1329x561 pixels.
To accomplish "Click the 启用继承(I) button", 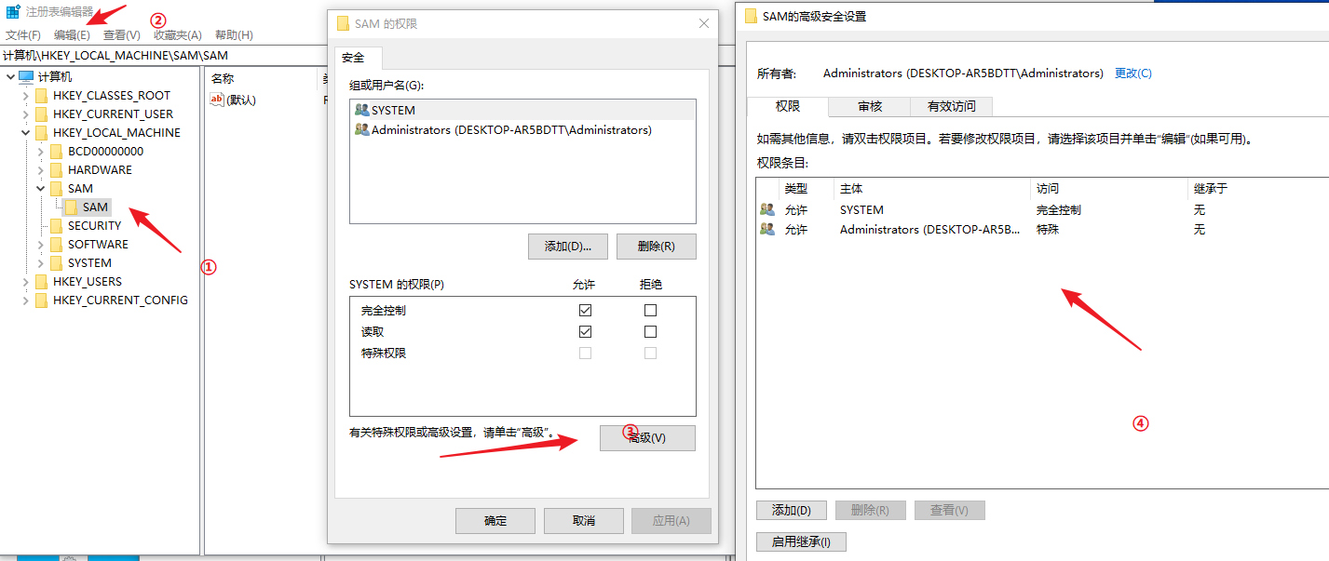I will (801, 541).
